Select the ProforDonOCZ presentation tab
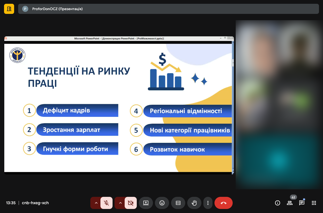Image resolution: width=323 pixels, height=213 pixels. (57, 9)
